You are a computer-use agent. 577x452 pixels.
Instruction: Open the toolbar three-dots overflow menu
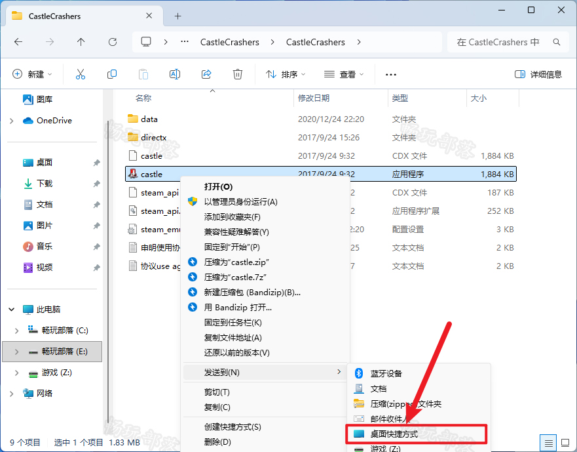click(x=391, y=75)
